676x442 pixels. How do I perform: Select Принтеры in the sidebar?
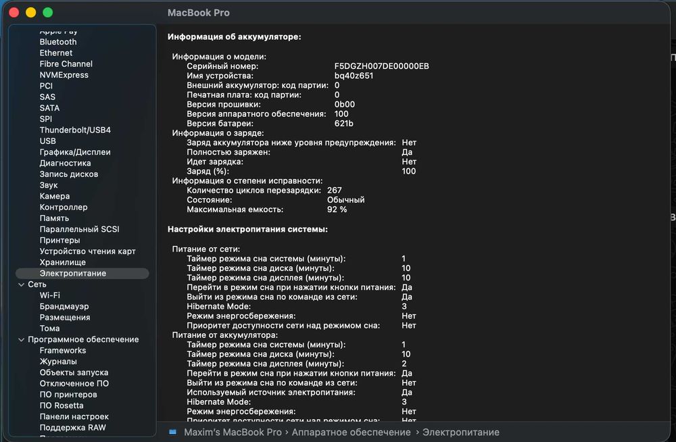pyautogui.click(x=60, y=240)
